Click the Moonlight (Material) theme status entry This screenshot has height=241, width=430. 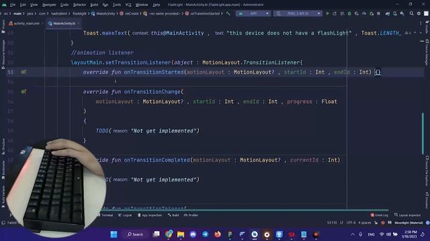coord(408,223)
